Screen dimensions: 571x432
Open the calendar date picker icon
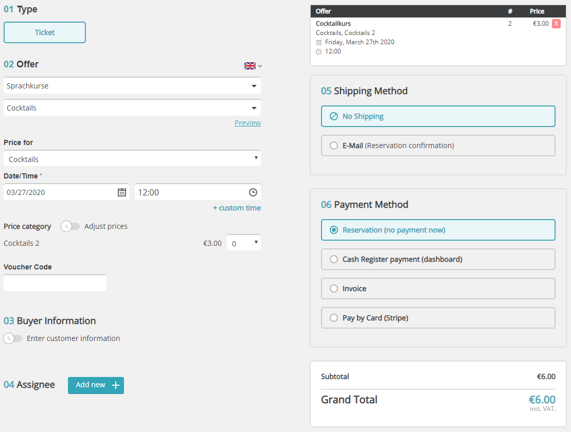point(122,192)
